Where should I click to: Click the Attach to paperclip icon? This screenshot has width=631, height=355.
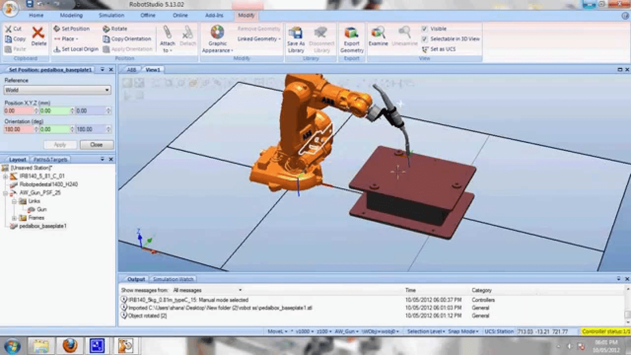tap(167, 33)
